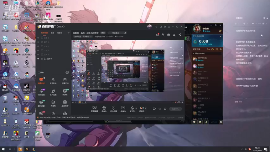Toggle visibility of 全屏 1 source
The width and height of the screenshot is (270, 152).
[x=38, y=59]
